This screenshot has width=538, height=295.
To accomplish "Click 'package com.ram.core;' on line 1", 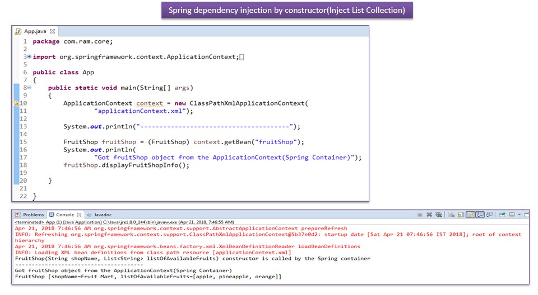I will tap(72, 41).
